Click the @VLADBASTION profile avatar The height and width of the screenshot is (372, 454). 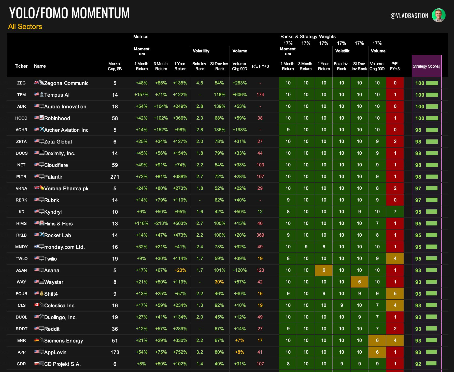(438, 15)
